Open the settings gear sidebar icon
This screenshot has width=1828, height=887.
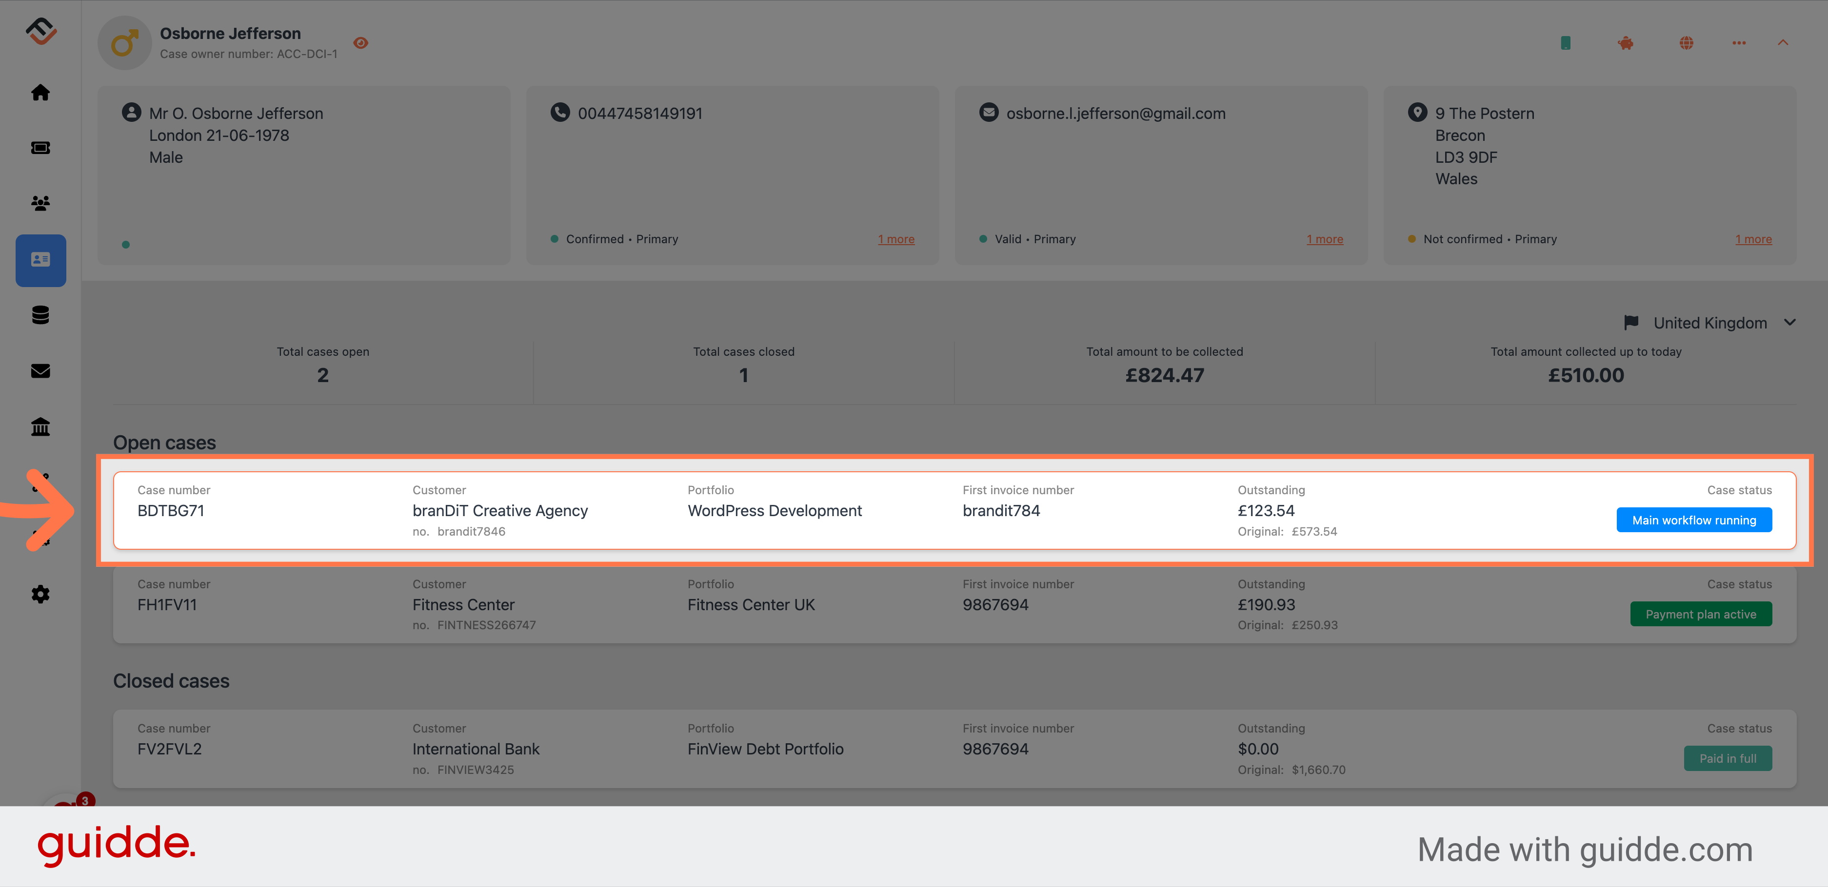pyautogui.click(x=40, y=594)
